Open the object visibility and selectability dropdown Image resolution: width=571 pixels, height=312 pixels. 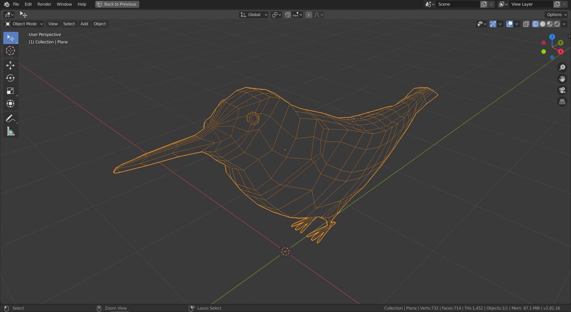[481, 24]
